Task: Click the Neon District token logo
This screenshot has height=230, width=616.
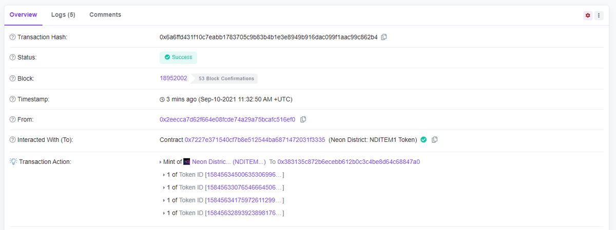Action: tap(187, 162)
